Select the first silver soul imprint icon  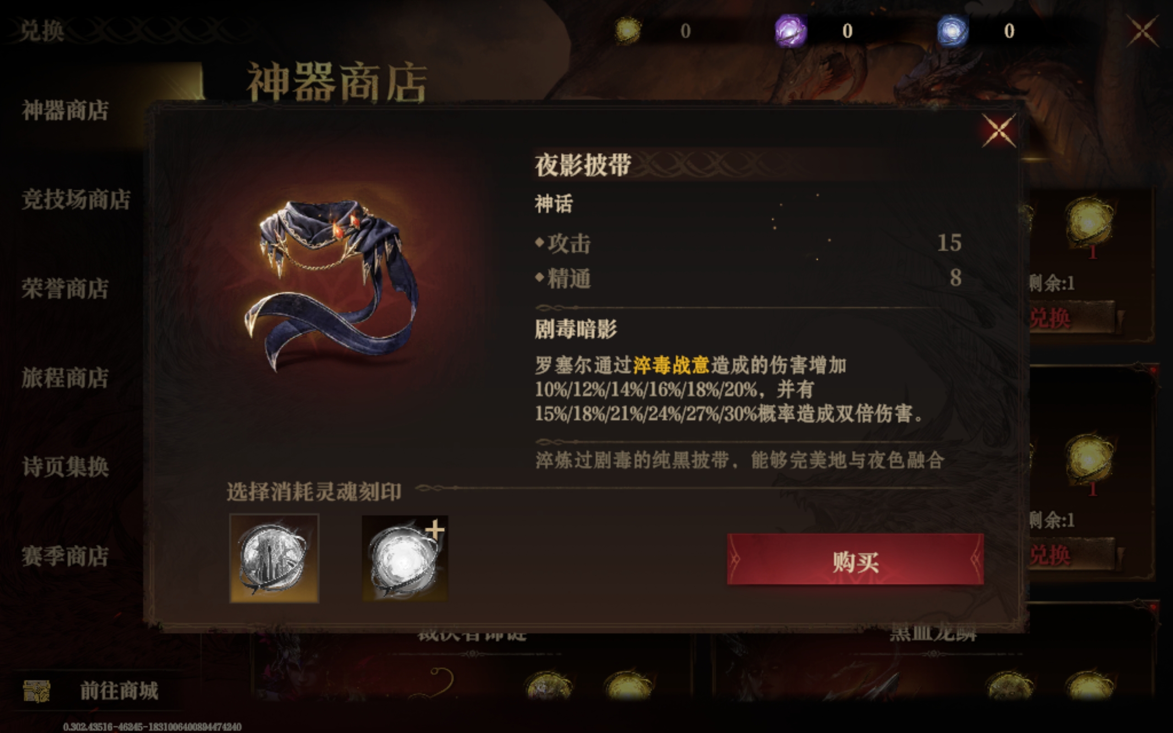click(x=274, y=558)
